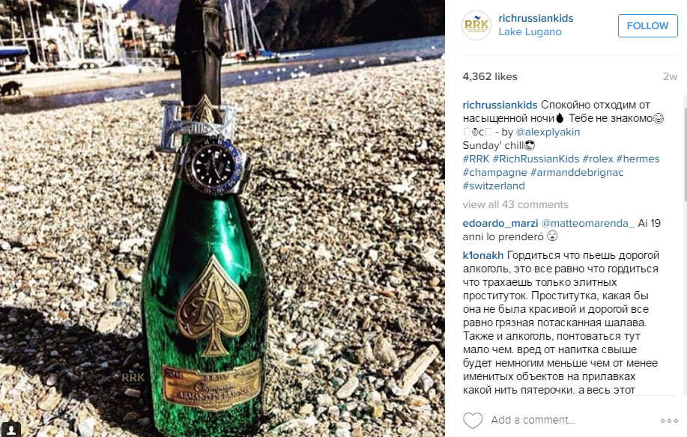Open the @alexplyakin mention
The width and height of the screenshot is (687, 437).
(548, 132)
